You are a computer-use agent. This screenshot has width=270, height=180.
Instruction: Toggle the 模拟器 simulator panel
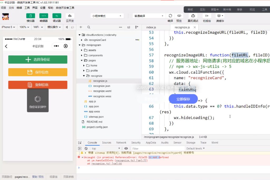[31, 16]
